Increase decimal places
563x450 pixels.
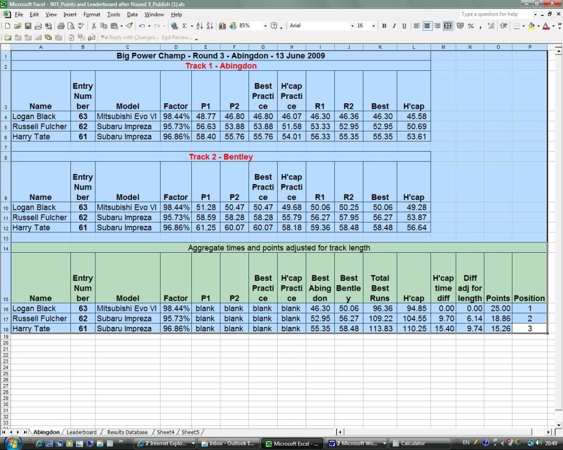tap(491, 26)
